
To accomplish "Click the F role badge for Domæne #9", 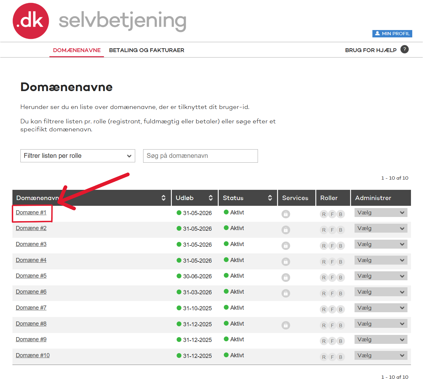I will 332,341.
